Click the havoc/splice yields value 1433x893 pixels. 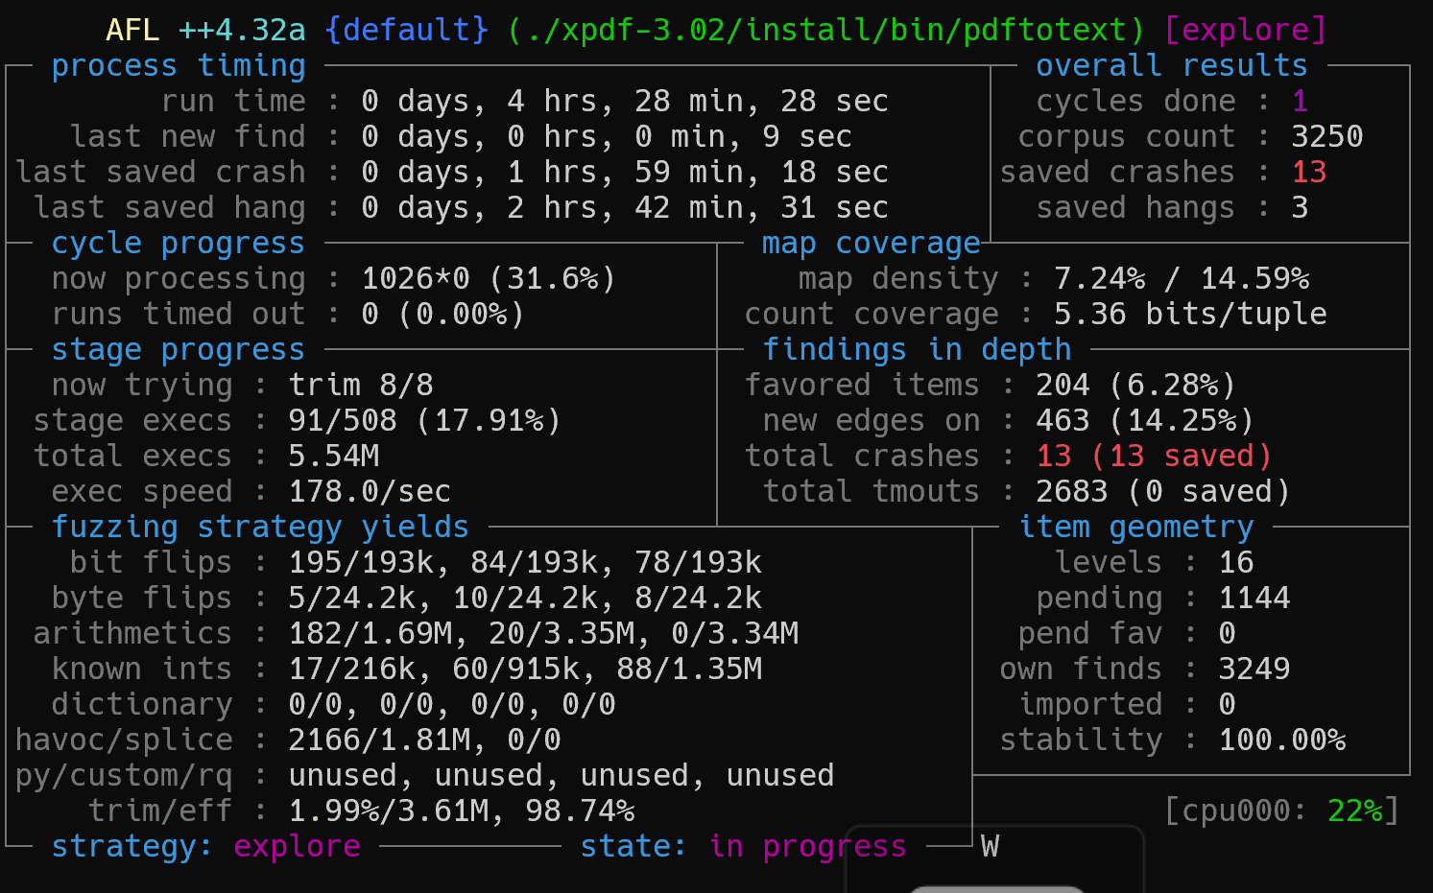[424, 740]
